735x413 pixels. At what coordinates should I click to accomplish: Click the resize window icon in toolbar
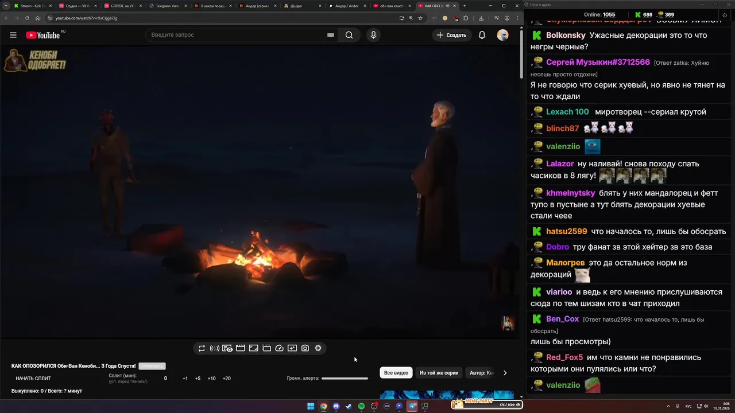[x=266, y=348]
